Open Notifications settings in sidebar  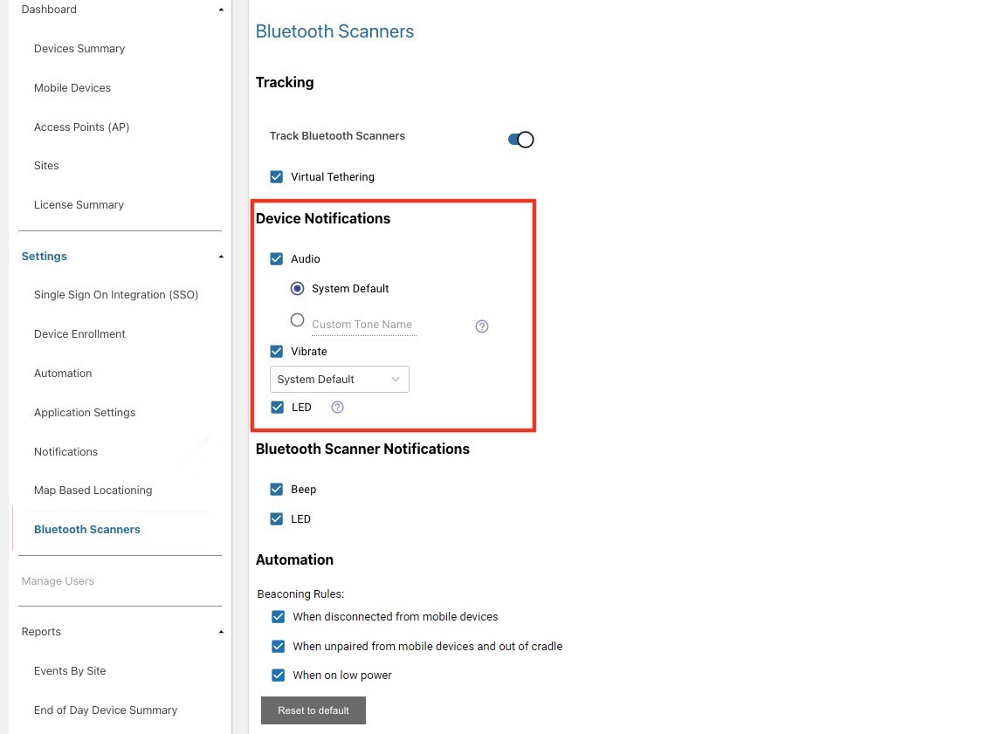pyautogui.click(x=65, y=451)
